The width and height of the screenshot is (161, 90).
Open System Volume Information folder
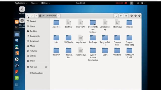93,54
